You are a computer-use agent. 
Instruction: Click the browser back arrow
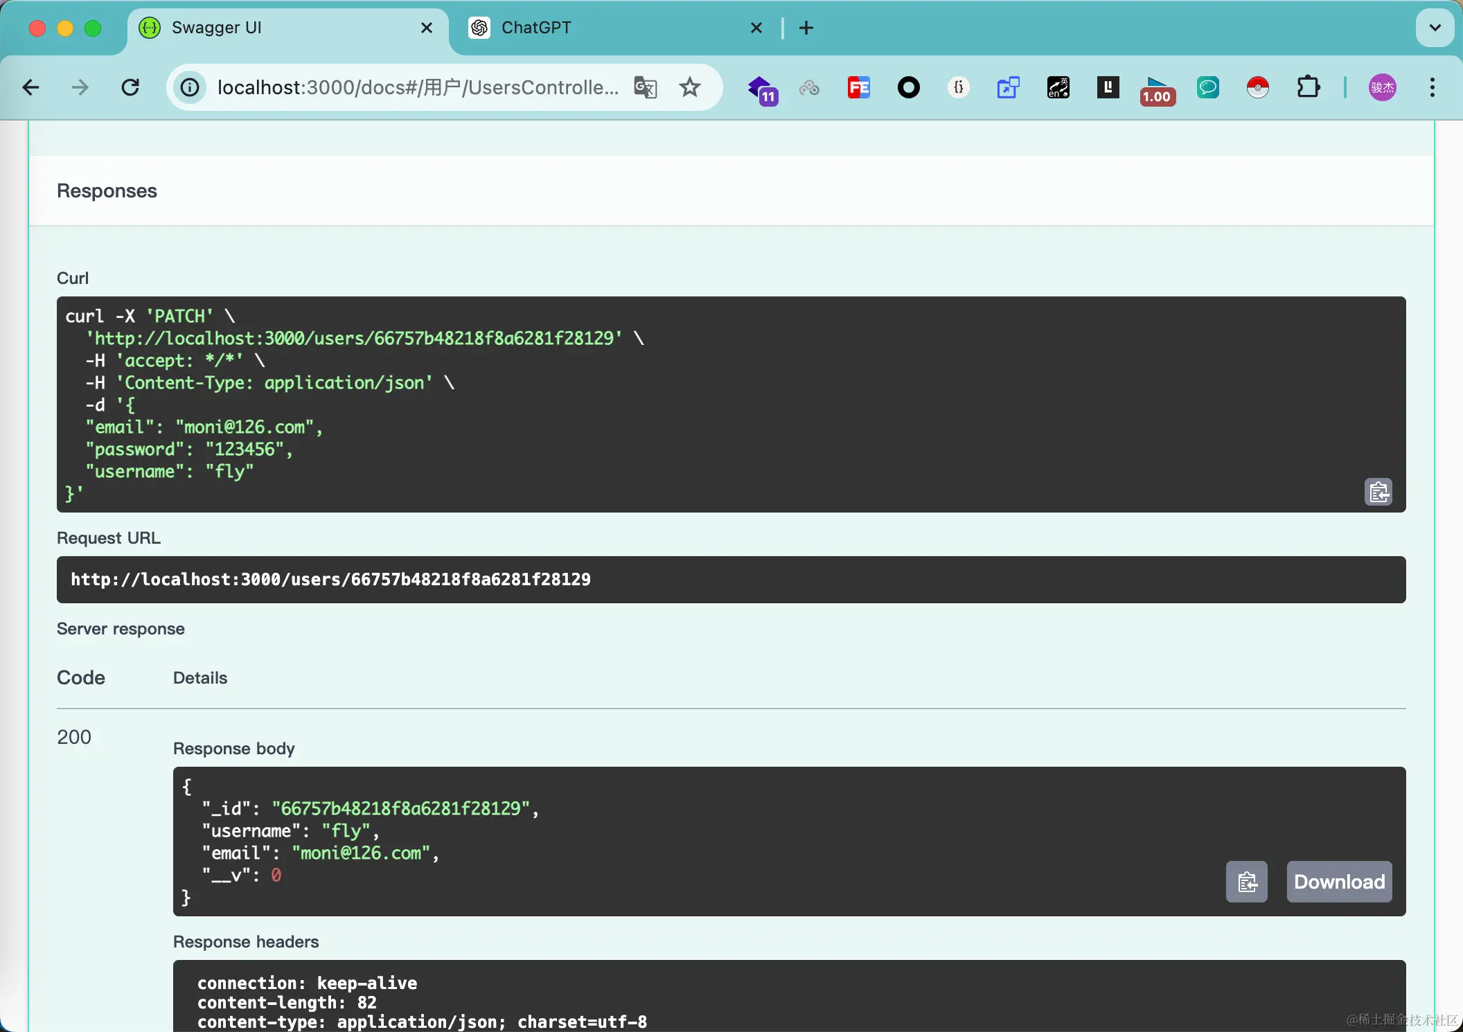tap(31, 87)
